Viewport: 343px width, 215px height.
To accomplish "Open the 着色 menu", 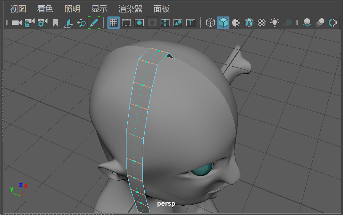I will [45, 9].
